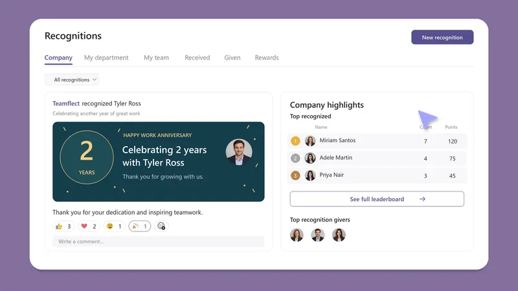Open the Teamflect link in recognition post
Viewport: 518px width, 291px height.
tap(66, 103)
